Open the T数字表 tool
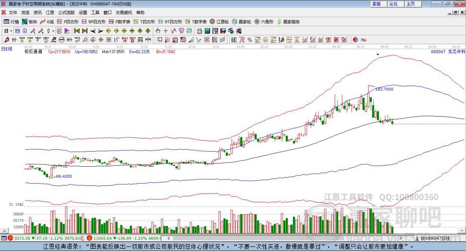 (196, 22)
